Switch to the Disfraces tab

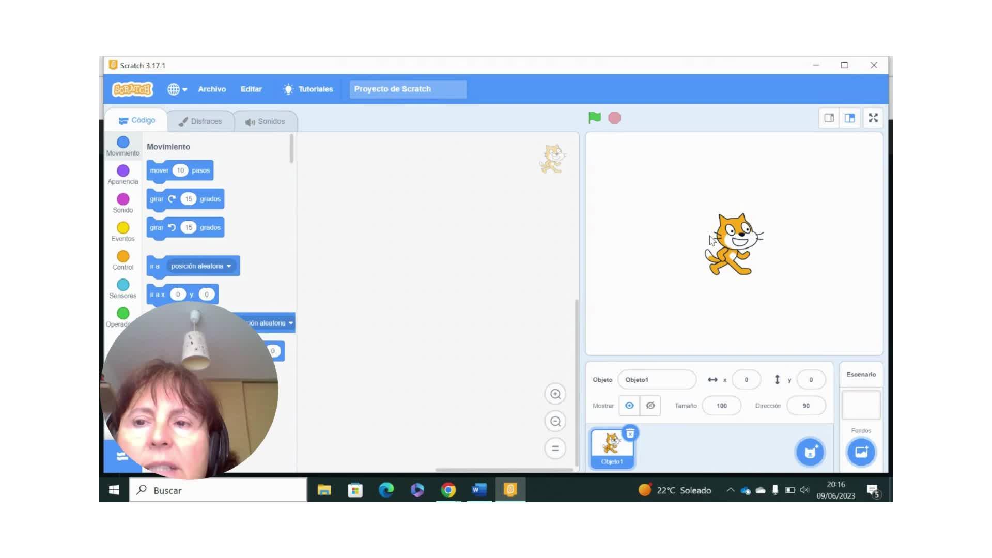tap(200, 121)
